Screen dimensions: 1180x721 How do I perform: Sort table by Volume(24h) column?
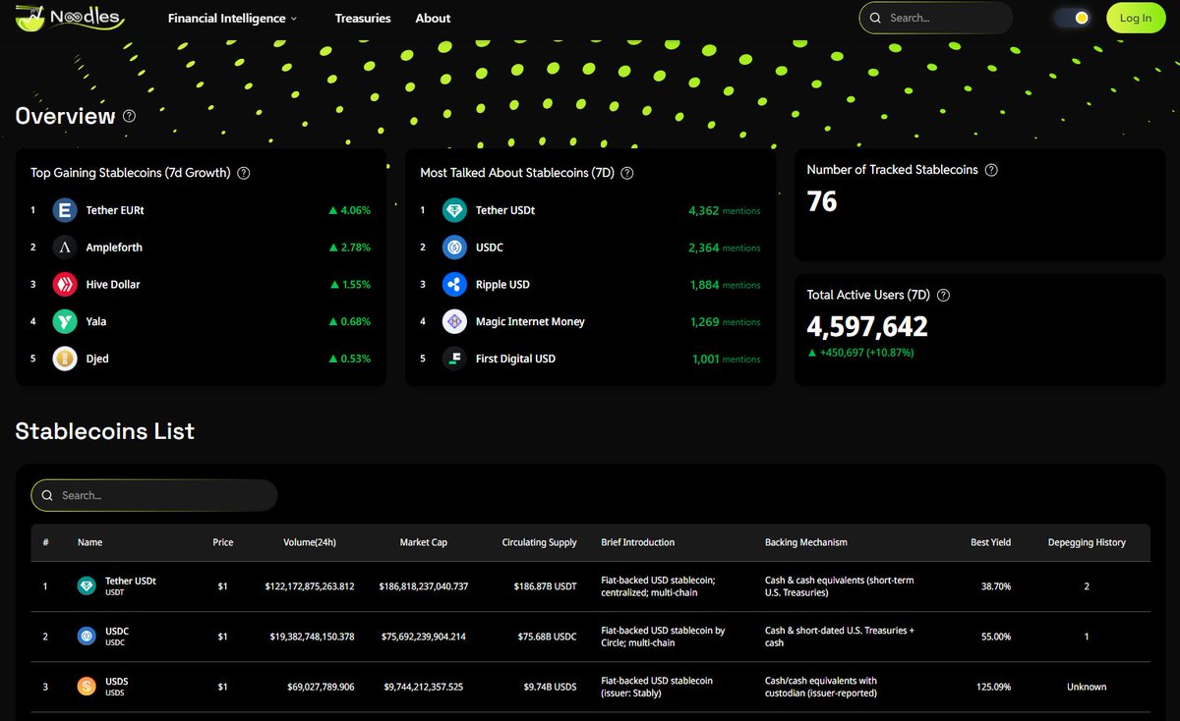click(310, 542)
